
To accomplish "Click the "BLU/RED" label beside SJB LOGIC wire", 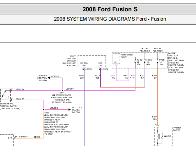I will pos(97,77).
